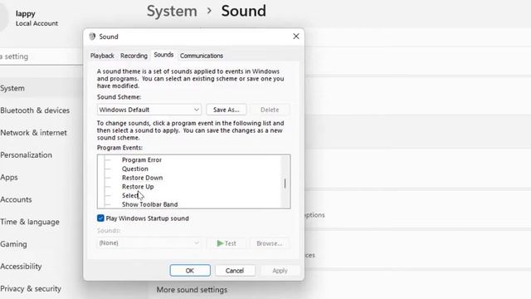
Task: Open Time & language settings
Action: (x=30, y=222)
